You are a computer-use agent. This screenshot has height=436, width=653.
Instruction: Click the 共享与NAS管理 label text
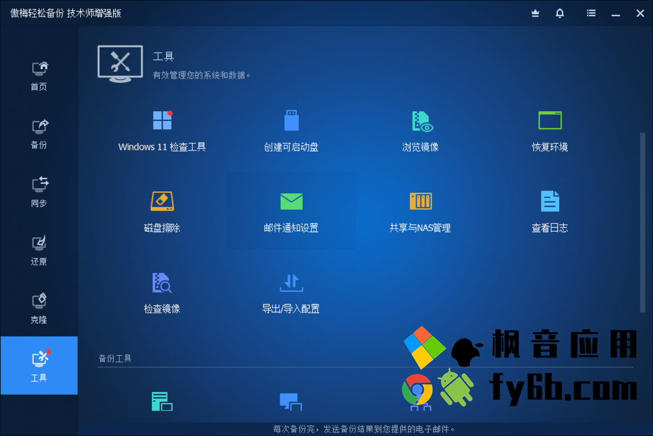(x=420, y=228)
